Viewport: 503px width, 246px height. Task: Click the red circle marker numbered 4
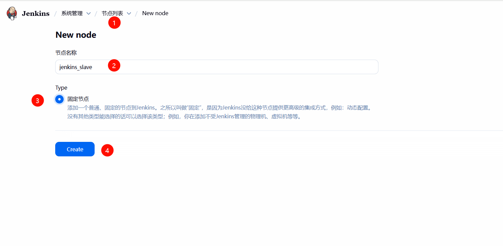point(107,151)
